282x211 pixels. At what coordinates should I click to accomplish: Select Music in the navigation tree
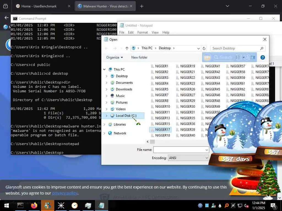[120, 96]
